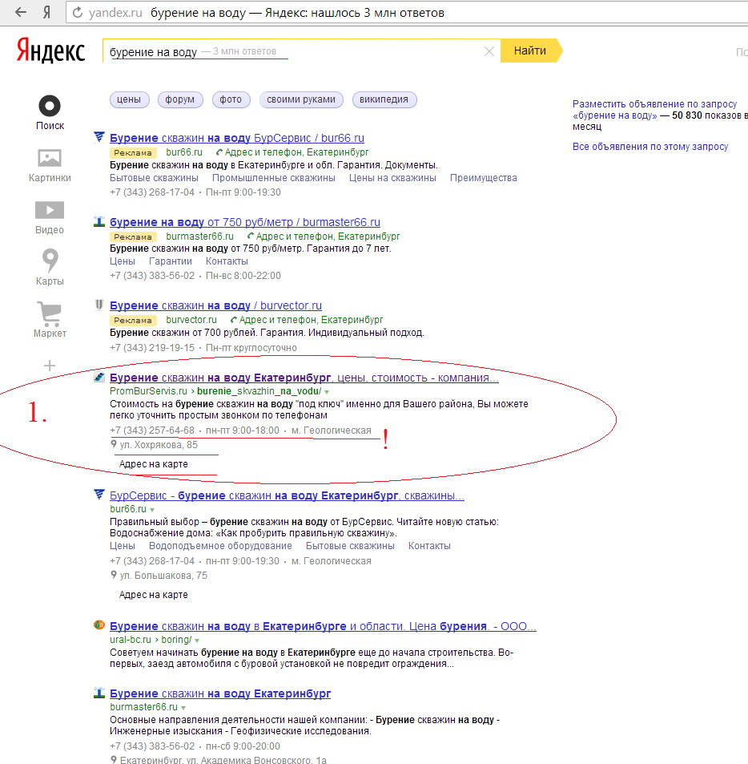Open 'Гарантии' sitelink in burmaster66 ad
The height and width of the screenshot is (764, 748).
[x=171, y=261]
